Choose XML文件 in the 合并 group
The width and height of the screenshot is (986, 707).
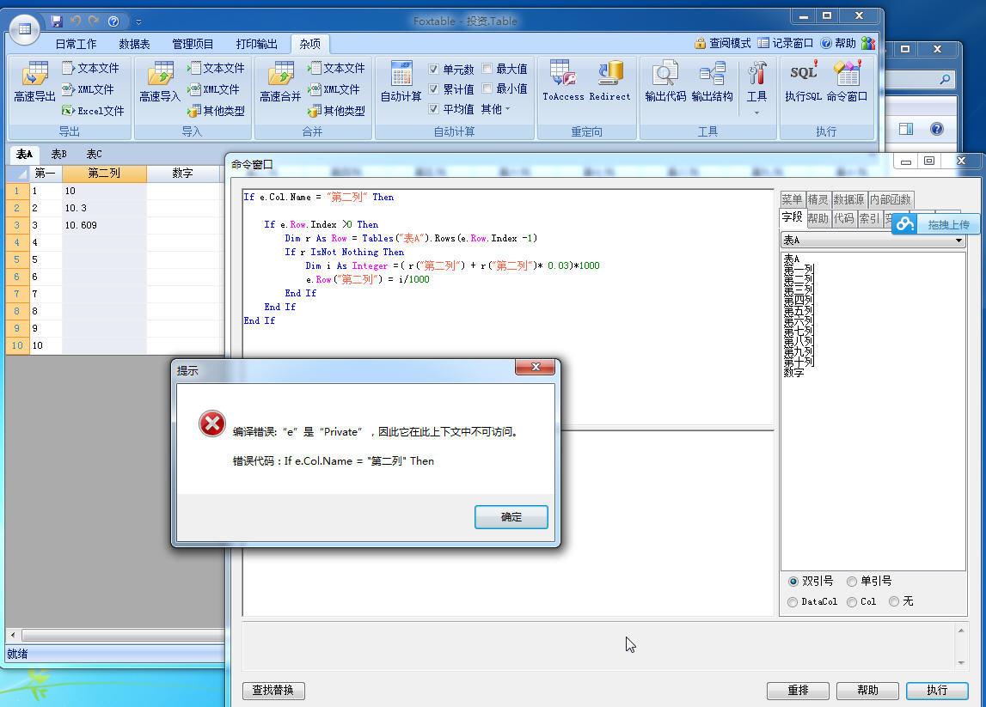click(x=334, y=89)
